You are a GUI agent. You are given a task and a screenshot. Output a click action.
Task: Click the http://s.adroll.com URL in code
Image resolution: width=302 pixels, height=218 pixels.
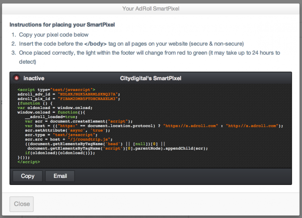(253, 126)
